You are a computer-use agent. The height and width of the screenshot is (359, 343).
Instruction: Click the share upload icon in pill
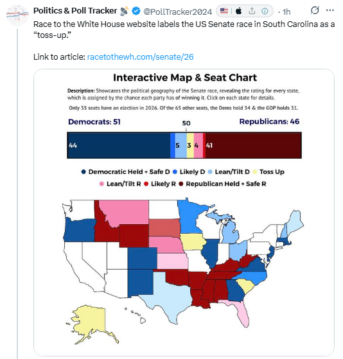(x=252, y=11)
